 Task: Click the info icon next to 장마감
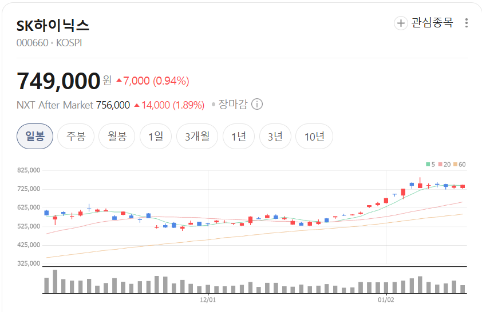click(x=257, y=105)
